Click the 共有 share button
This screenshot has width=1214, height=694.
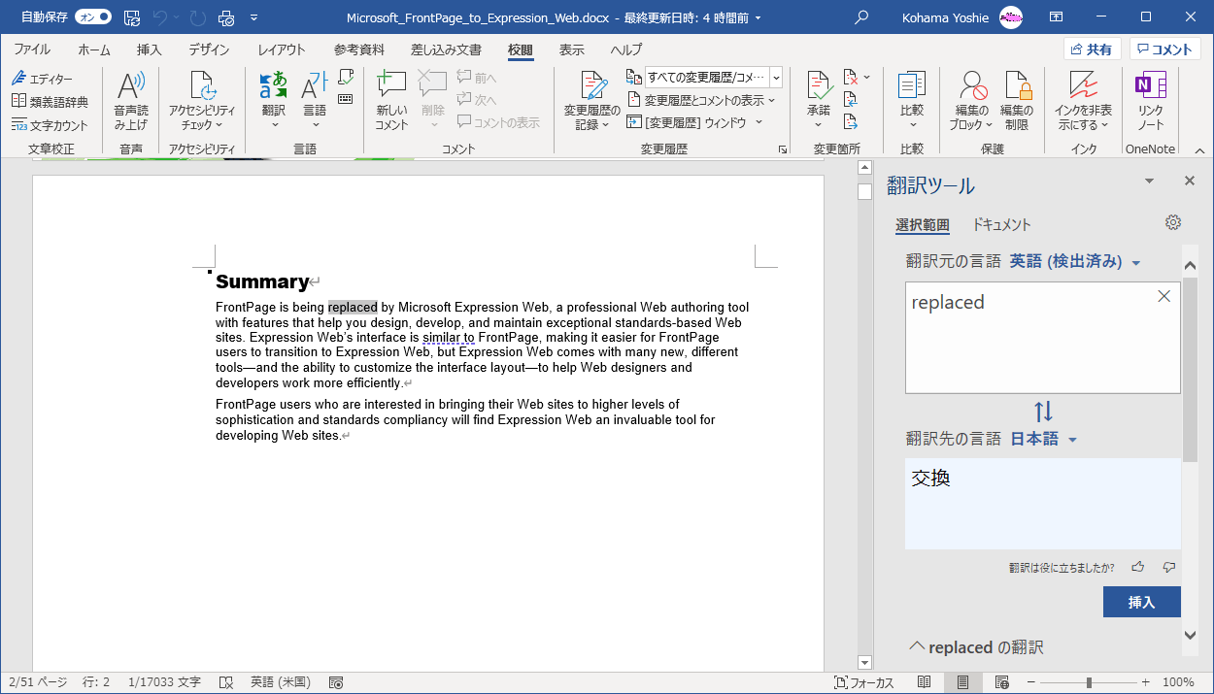(x=1093, y=50)
